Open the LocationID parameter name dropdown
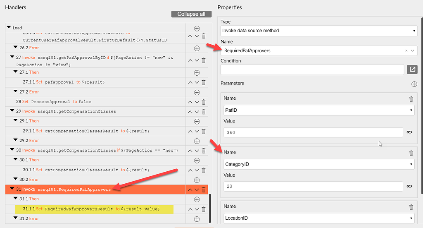Screen dimensions: 423x228 319,218
